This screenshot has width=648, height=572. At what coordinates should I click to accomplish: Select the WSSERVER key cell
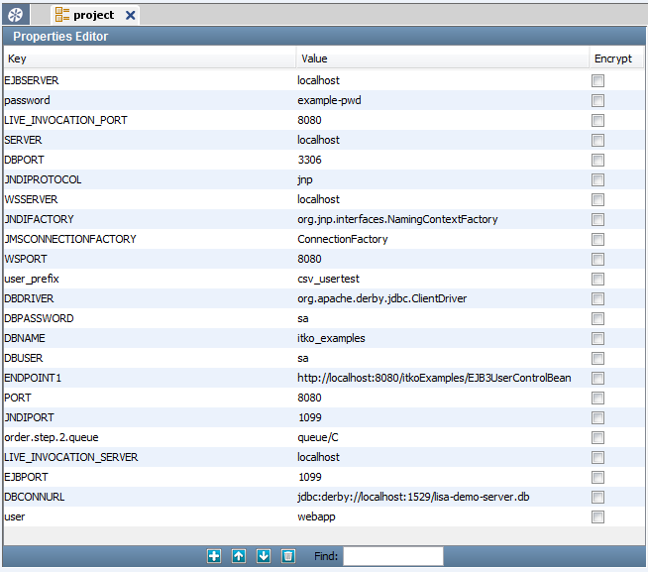coord(150,199)
